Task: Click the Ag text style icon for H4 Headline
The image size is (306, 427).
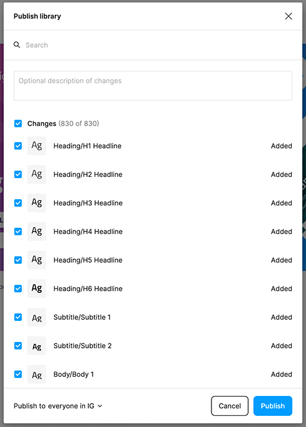Action: coord(37,231)
